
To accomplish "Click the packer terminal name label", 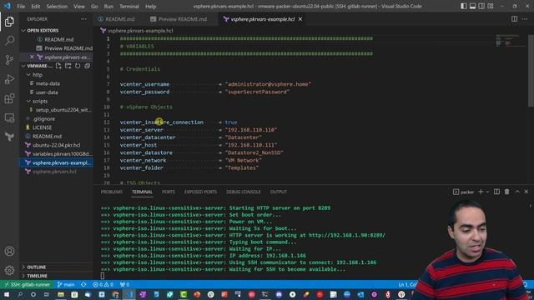I will [x=467, y=192].
